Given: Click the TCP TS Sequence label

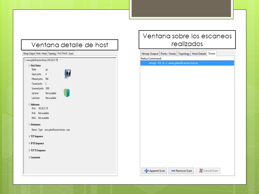Looking at the screenshot, I should point(38,150).
